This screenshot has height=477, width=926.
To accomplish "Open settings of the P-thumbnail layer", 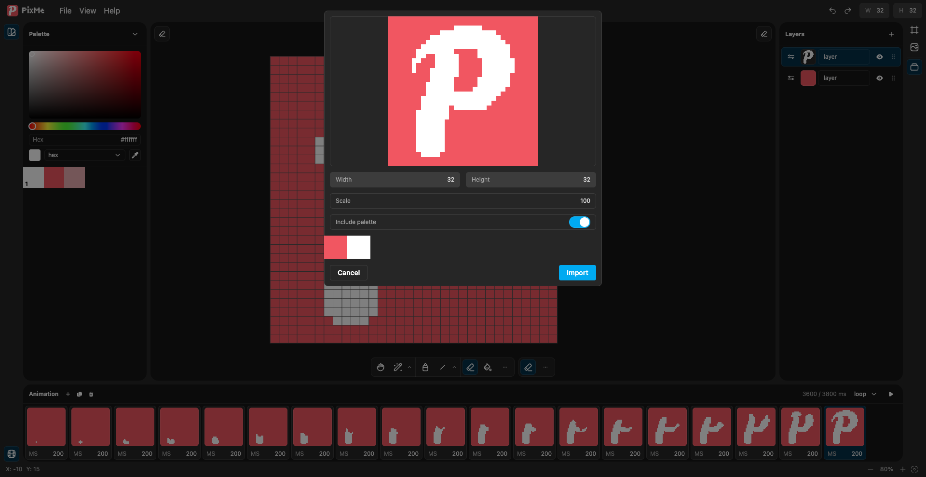I will coord(791,57).
